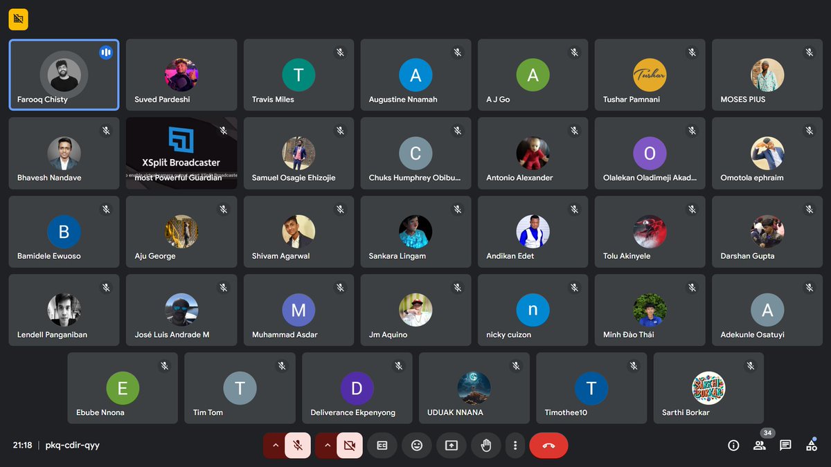Screen dimensions: 831x467
Task: Open the meeting details info icon
Action: click(733, 446)
